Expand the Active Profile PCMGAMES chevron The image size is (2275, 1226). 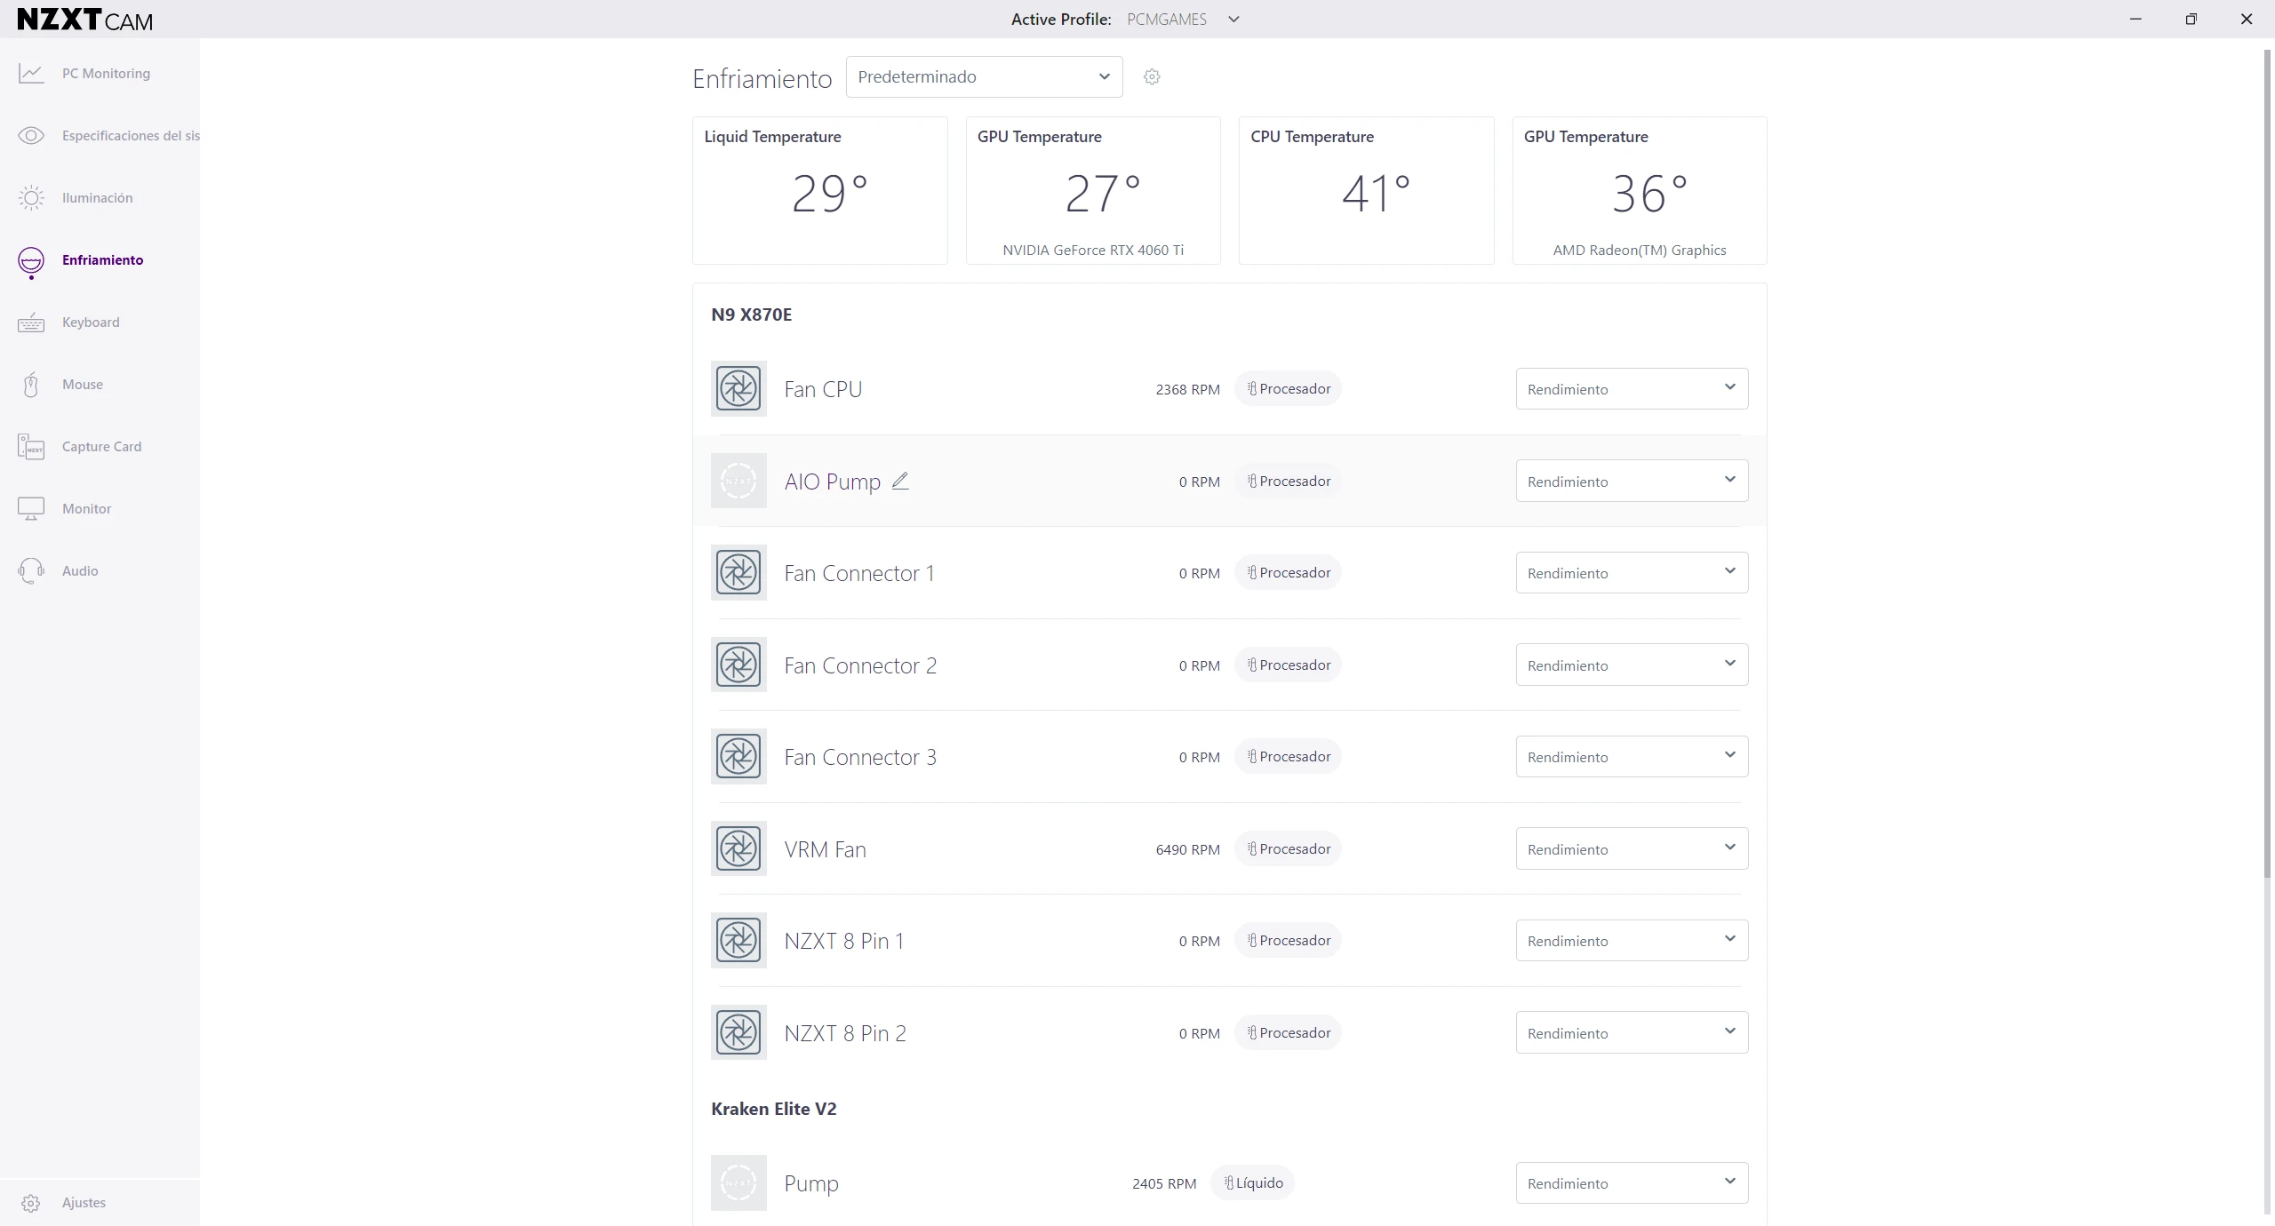coord(1233,20)
